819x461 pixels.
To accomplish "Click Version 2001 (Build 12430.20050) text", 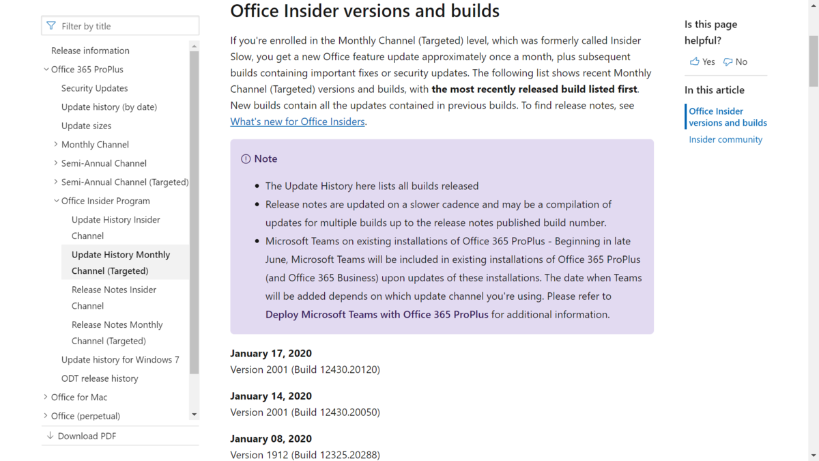I will pyautogui.click(x=305, y=413).
